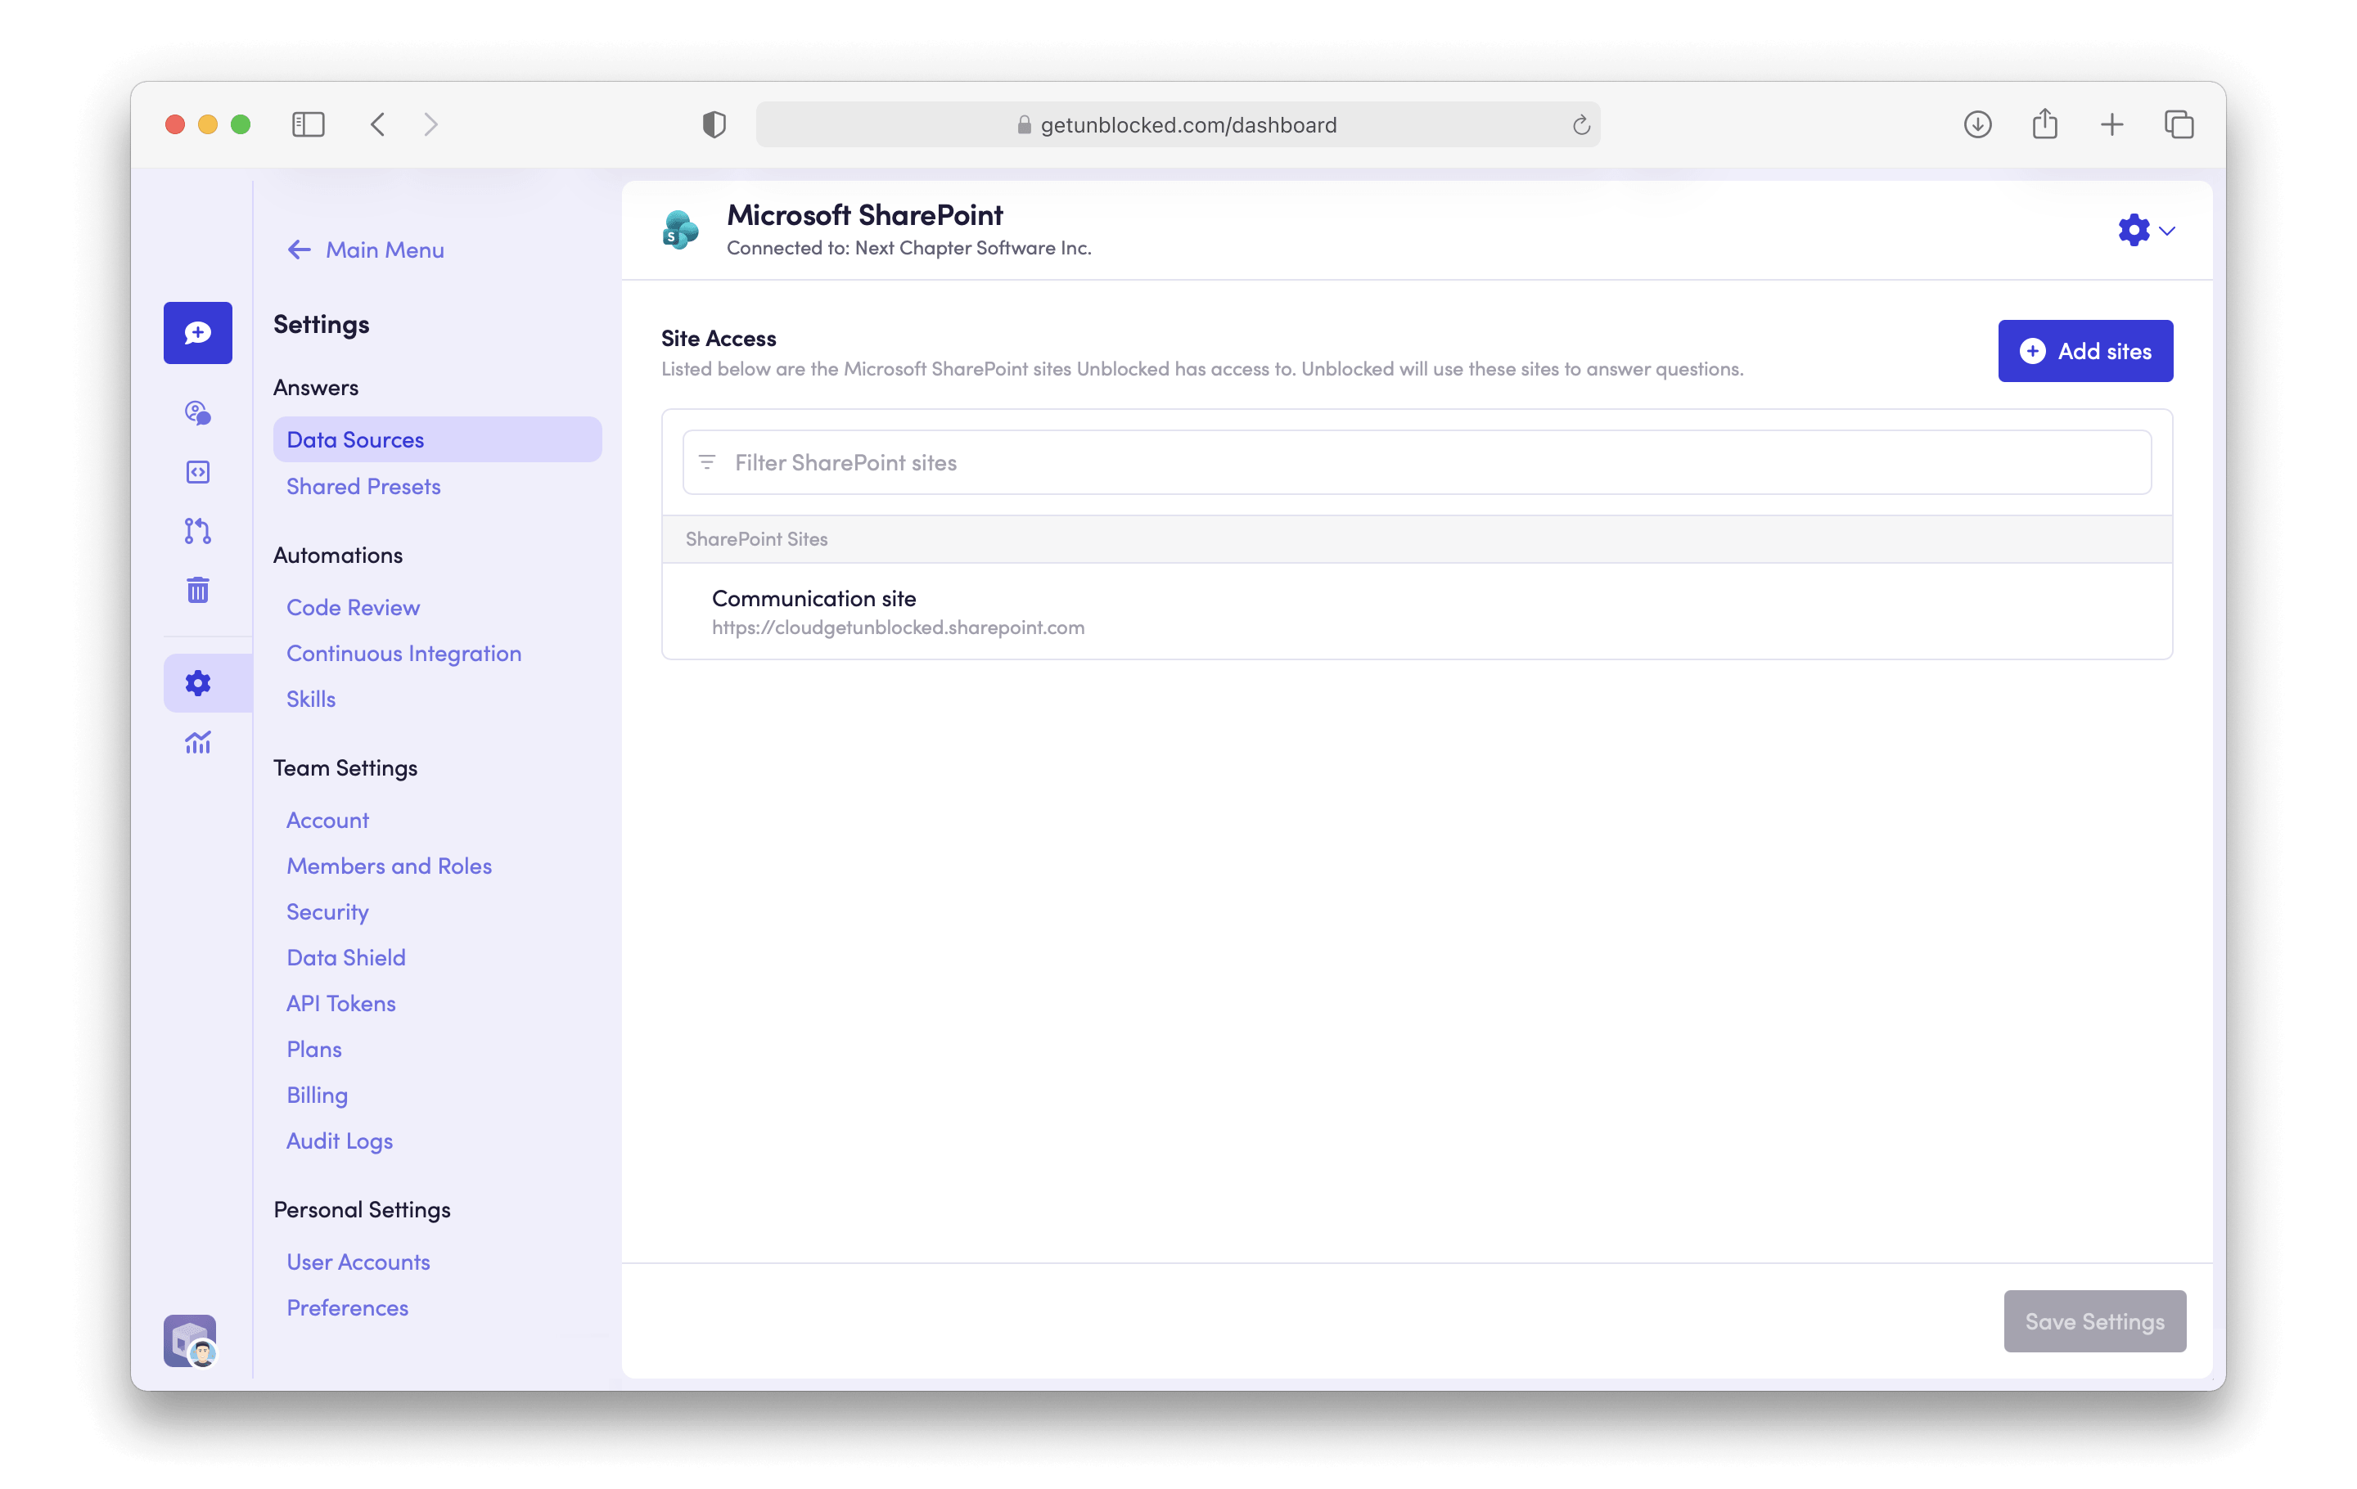The height and width of the screenshot is (1489, 2357).
Task: Select the settings gear in left sidebar
Action: click(x=198, y=683)
